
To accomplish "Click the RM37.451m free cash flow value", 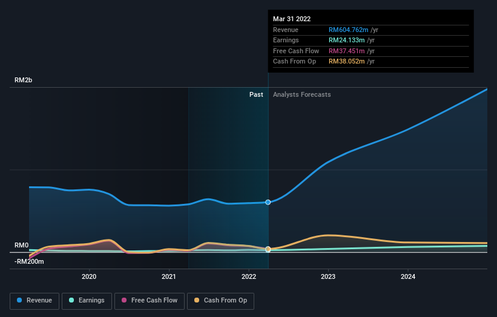I will (346, 51).
